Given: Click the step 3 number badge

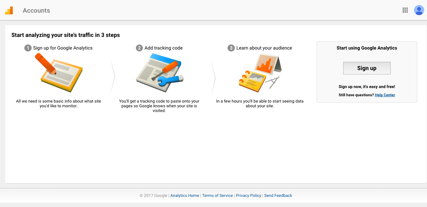Looking at the screenshot, I should pos(231,48).
